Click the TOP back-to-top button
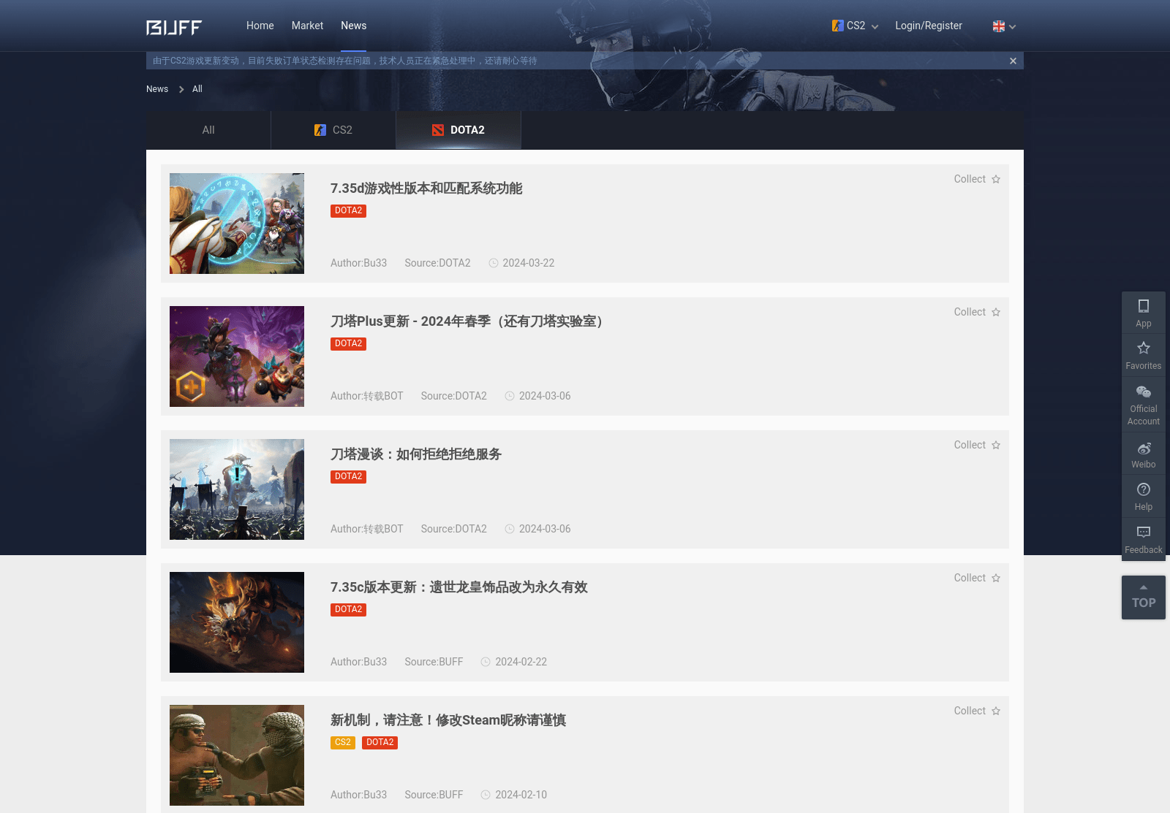This screenshot has height=813, width=1170. pos(1144,598)
